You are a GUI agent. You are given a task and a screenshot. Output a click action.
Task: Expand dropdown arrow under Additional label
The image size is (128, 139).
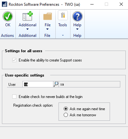tap(27, 29)
